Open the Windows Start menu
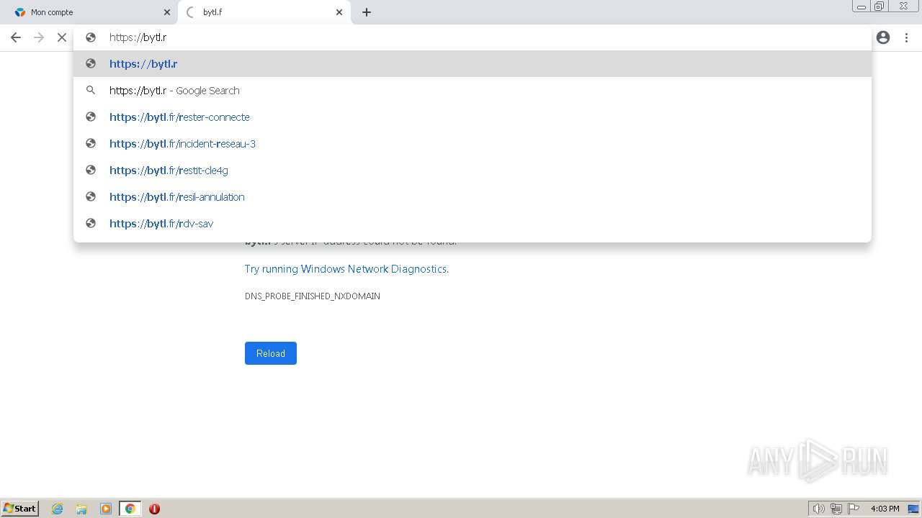This screenshot has width=922, height=518. (20, 509)
